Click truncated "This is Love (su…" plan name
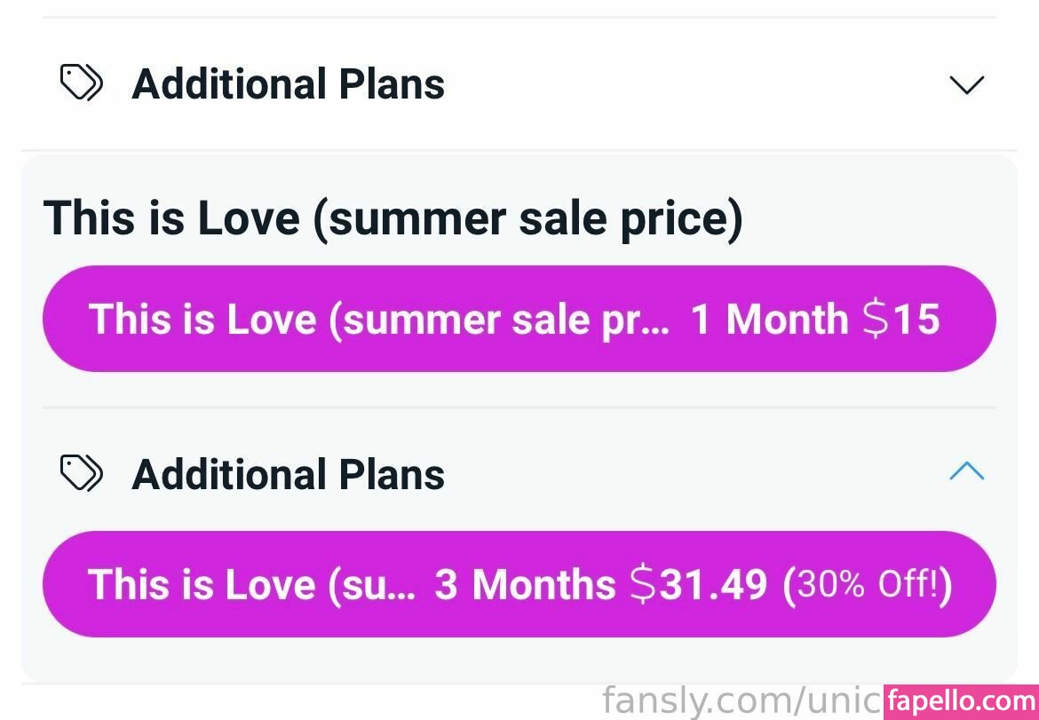This screenshot has height=720, width=1039. tap(251, 584)
